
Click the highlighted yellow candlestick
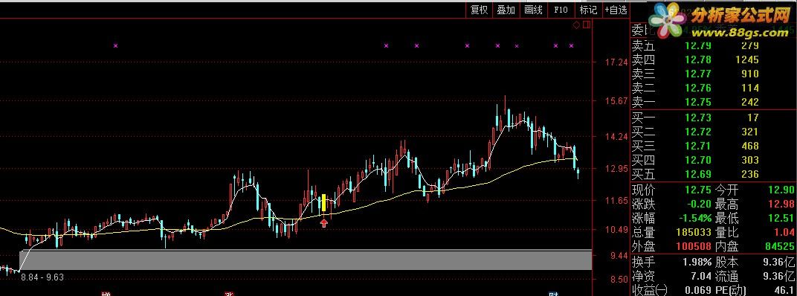coord(323,203)
